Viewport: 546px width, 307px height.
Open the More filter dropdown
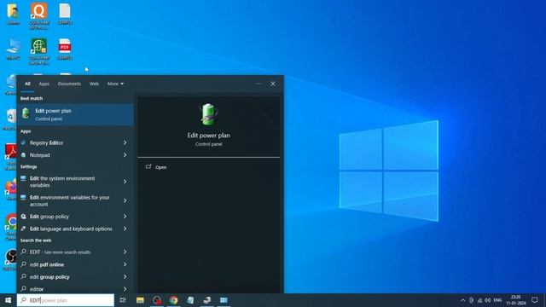pyautogui.click(x=115, y=84)
